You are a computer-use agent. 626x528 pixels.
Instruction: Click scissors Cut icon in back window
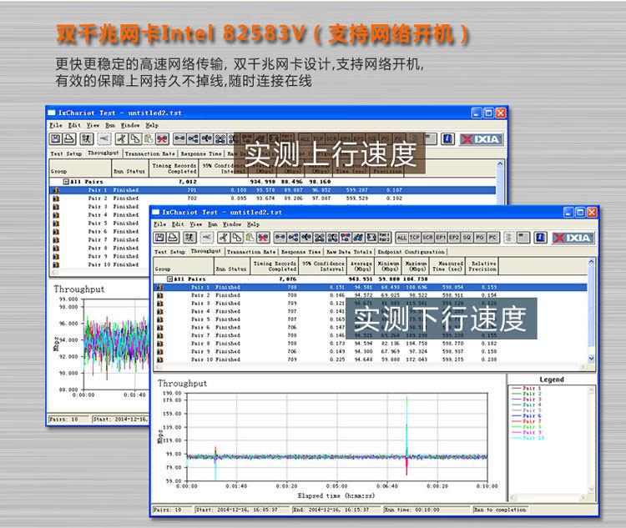(122, 138)
